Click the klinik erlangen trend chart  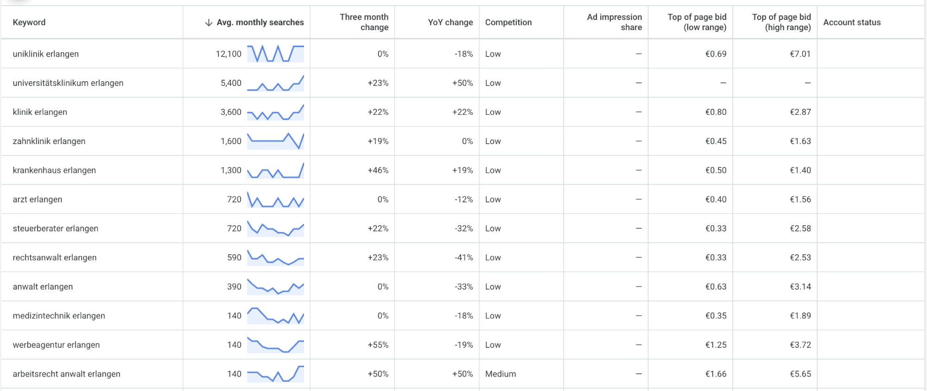click(275, 112)
